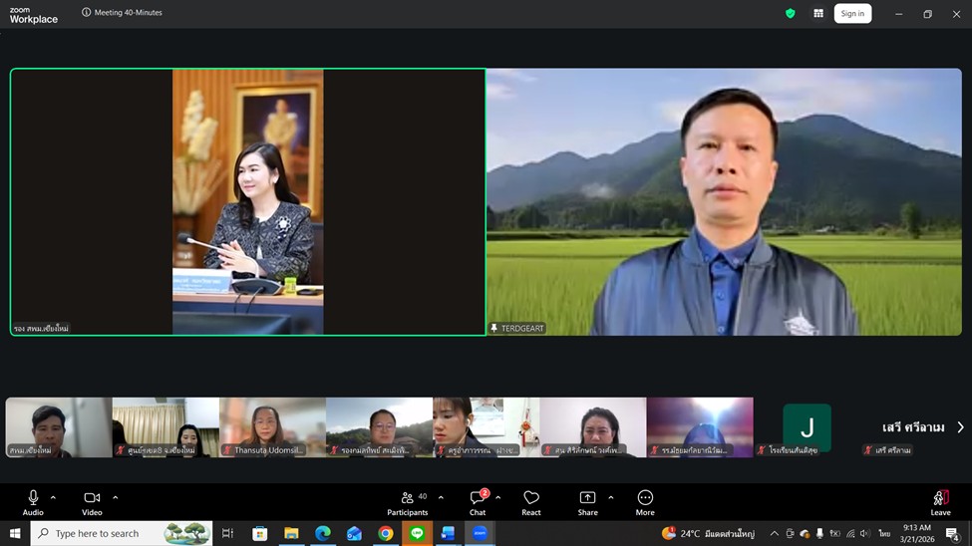The image size is (972, 546).
Task: Select the เสรี ศรีลาเมา participant tile
Action: pos(913,427)
